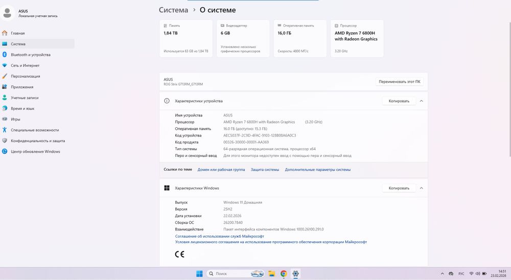Screen dimensions: 511x280
Task: Open Конфиденциальность и защита settings
Action: pos(37,141)
